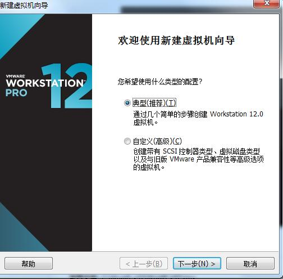Open help with the 帮助 button
The image size is (283, 279).
29,264
